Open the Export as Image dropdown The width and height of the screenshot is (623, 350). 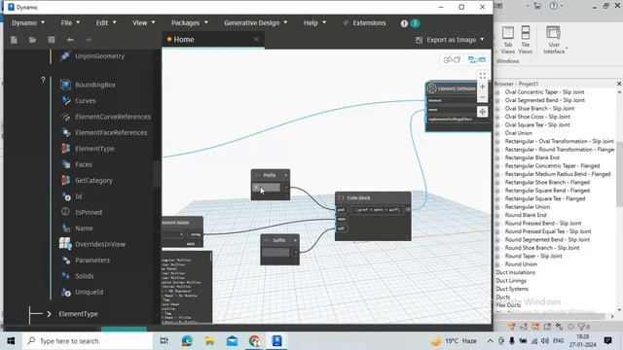[450, 40]
